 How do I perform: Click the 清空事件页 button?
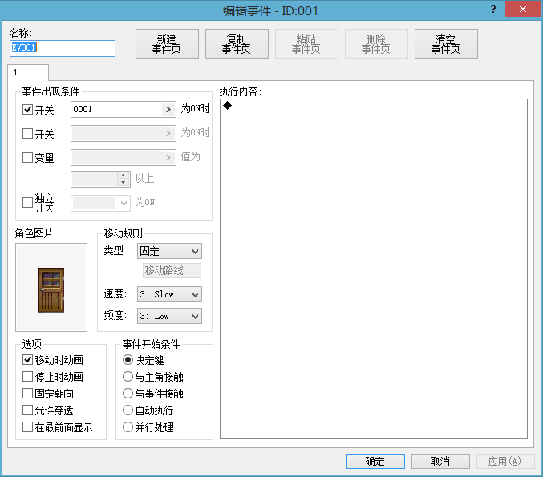click(446, 43)
